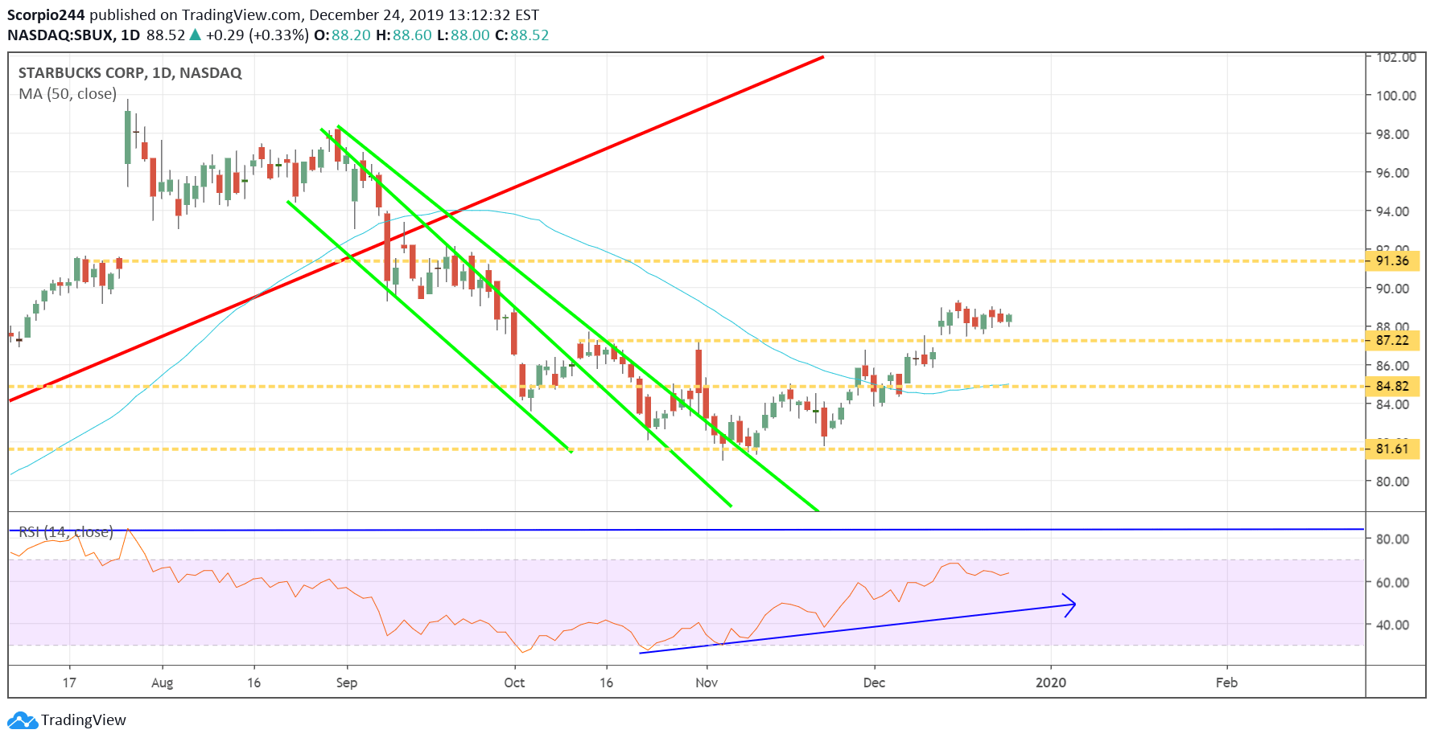Click the L:88.00 low value
This screenshot has height=742, width=1434.
click(464, 35)
